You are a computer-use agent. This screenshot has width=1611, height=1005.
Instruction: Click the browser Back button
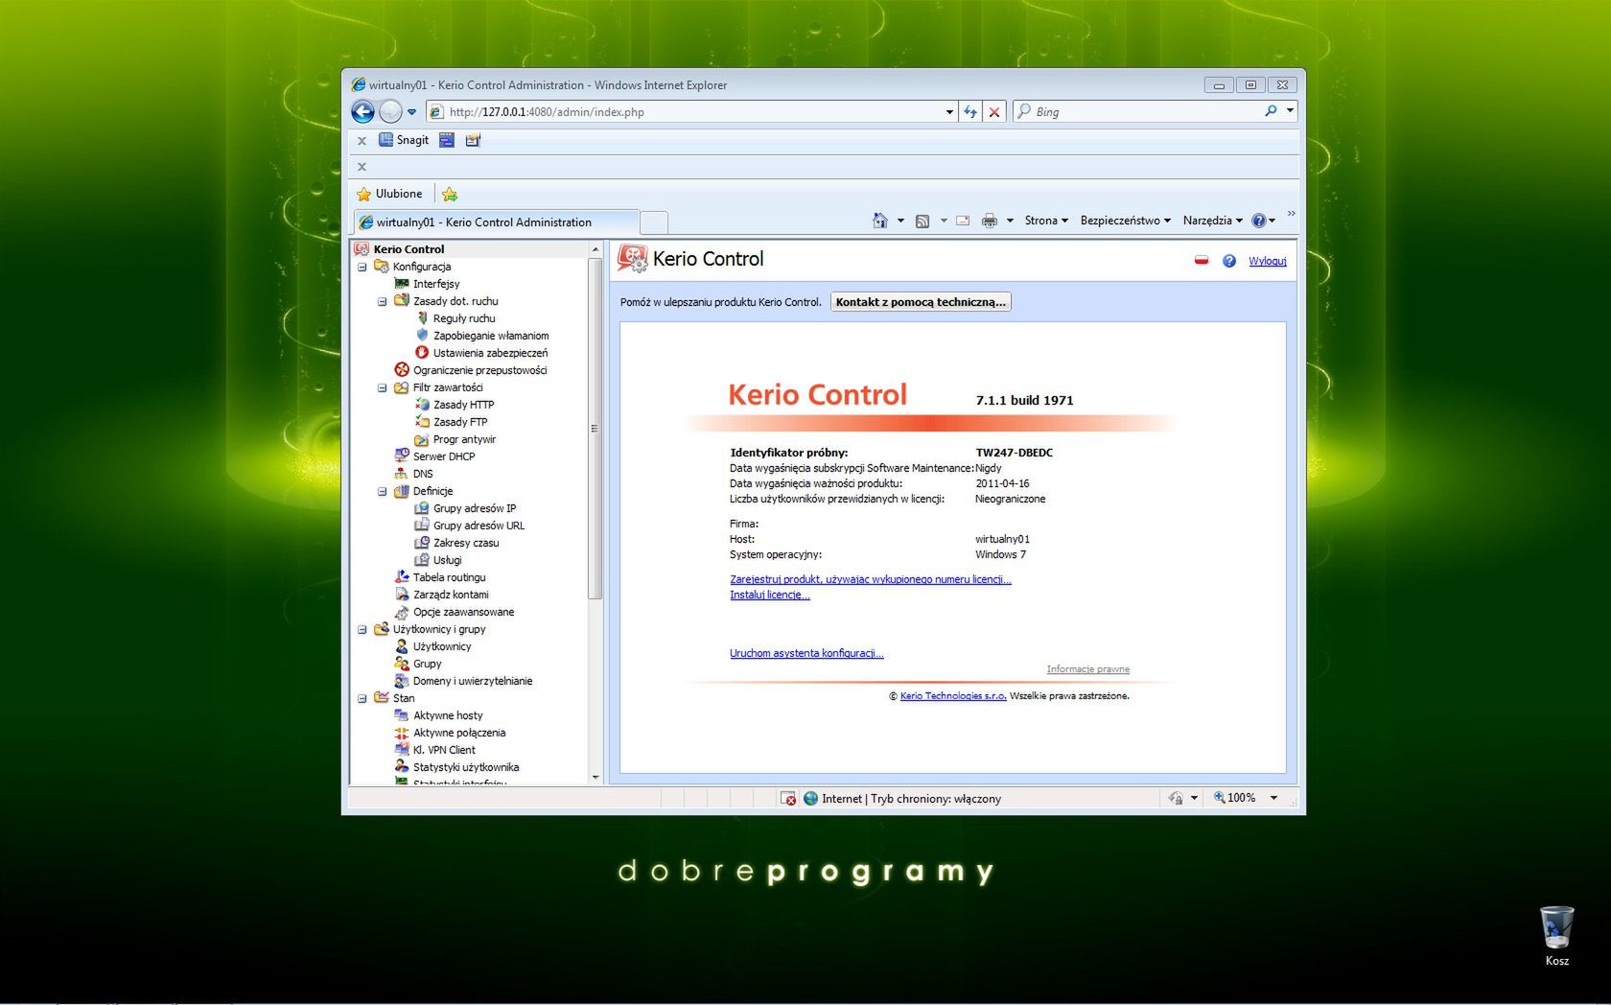coord(362,112)
